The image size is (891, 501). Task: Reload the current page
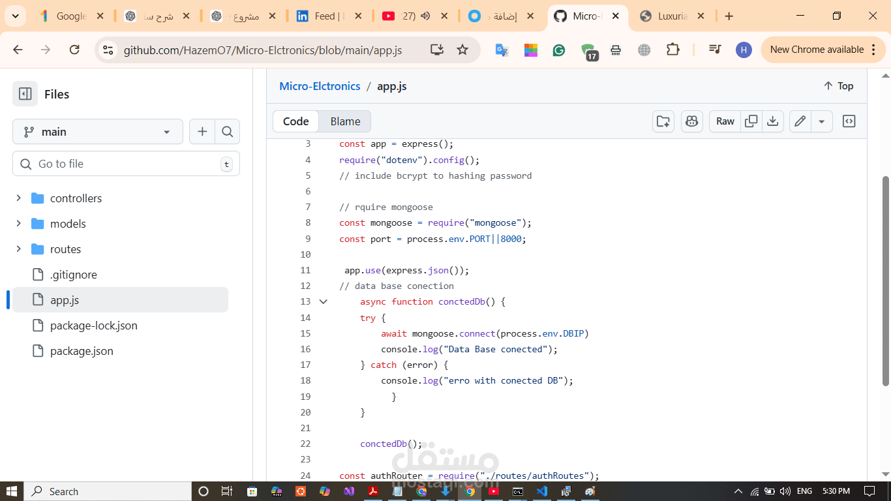point(74,50)
